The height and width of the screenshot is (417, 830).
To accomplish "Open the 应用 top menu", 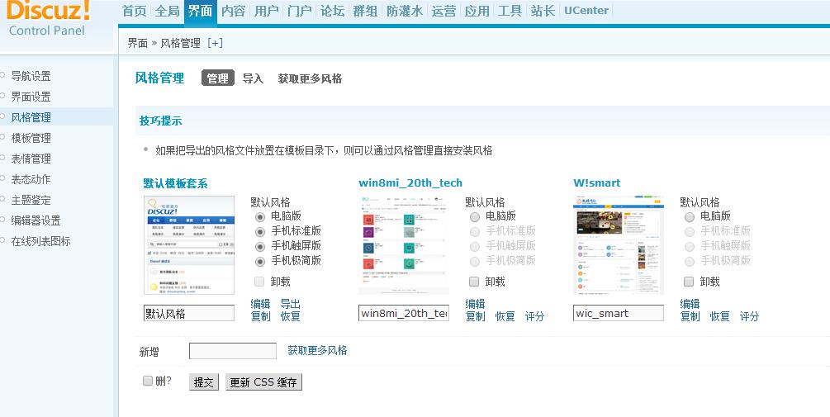I will tap(477, 11).
